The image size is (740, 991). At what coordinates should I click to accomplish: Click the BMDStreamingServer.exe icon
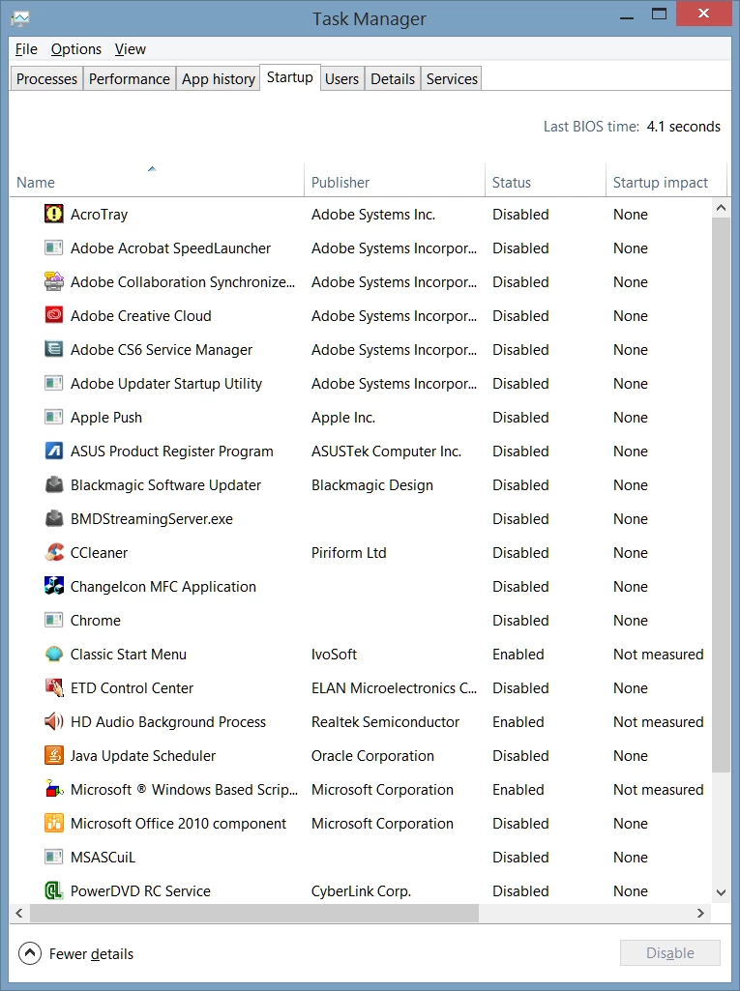tap(54, 518)
